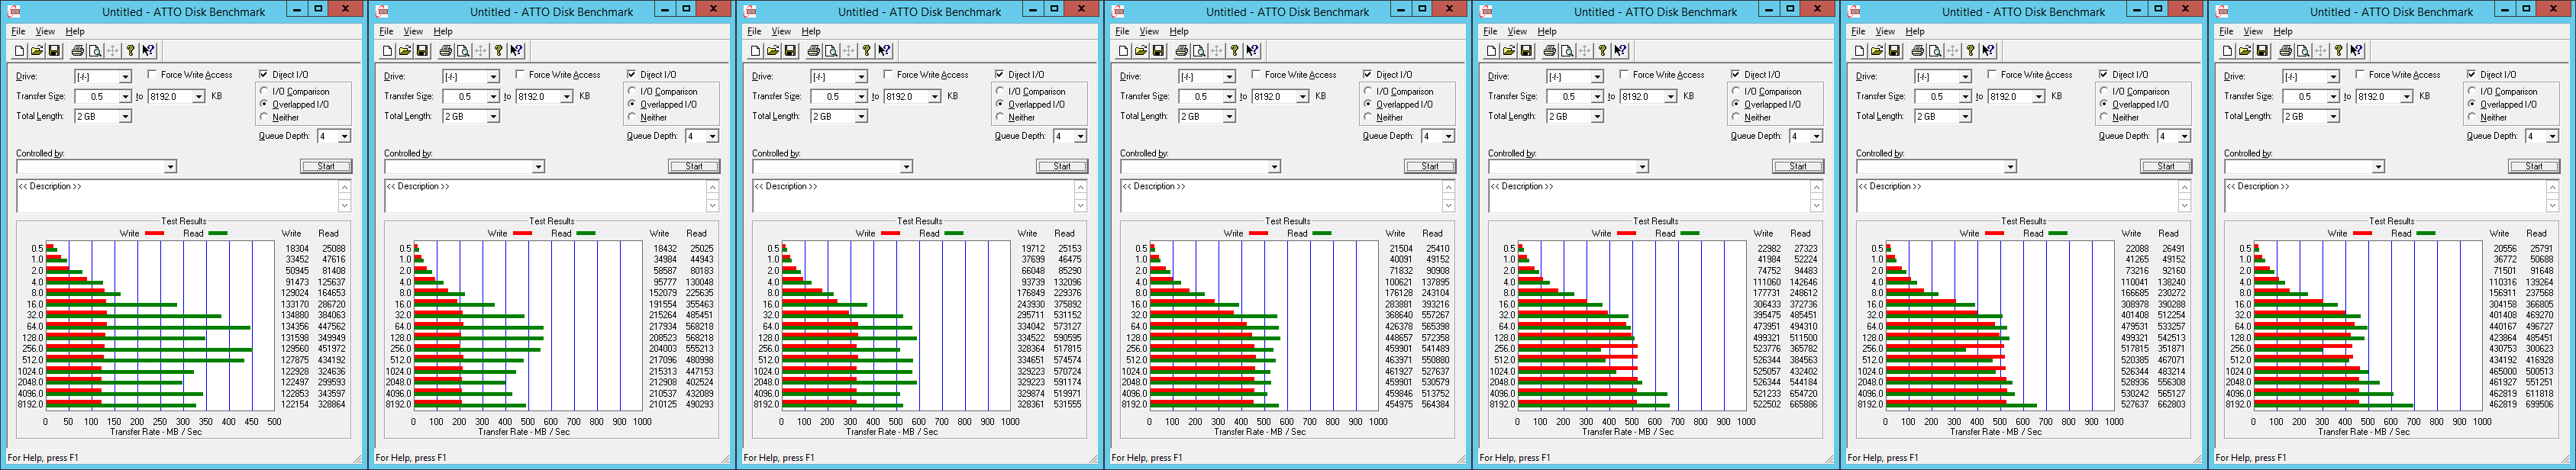Click the Open icon in the seventh ATTO window
This screenshot has height=470, width=2576.
2245,51
